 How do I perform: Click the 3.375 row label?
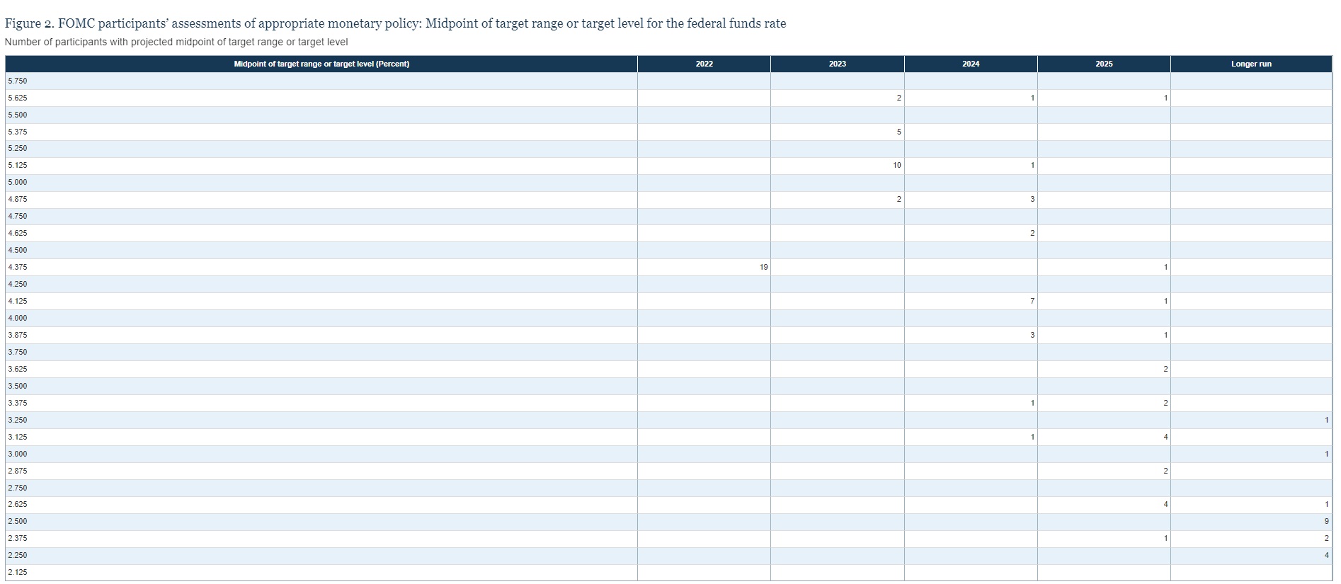coord(18,403)
